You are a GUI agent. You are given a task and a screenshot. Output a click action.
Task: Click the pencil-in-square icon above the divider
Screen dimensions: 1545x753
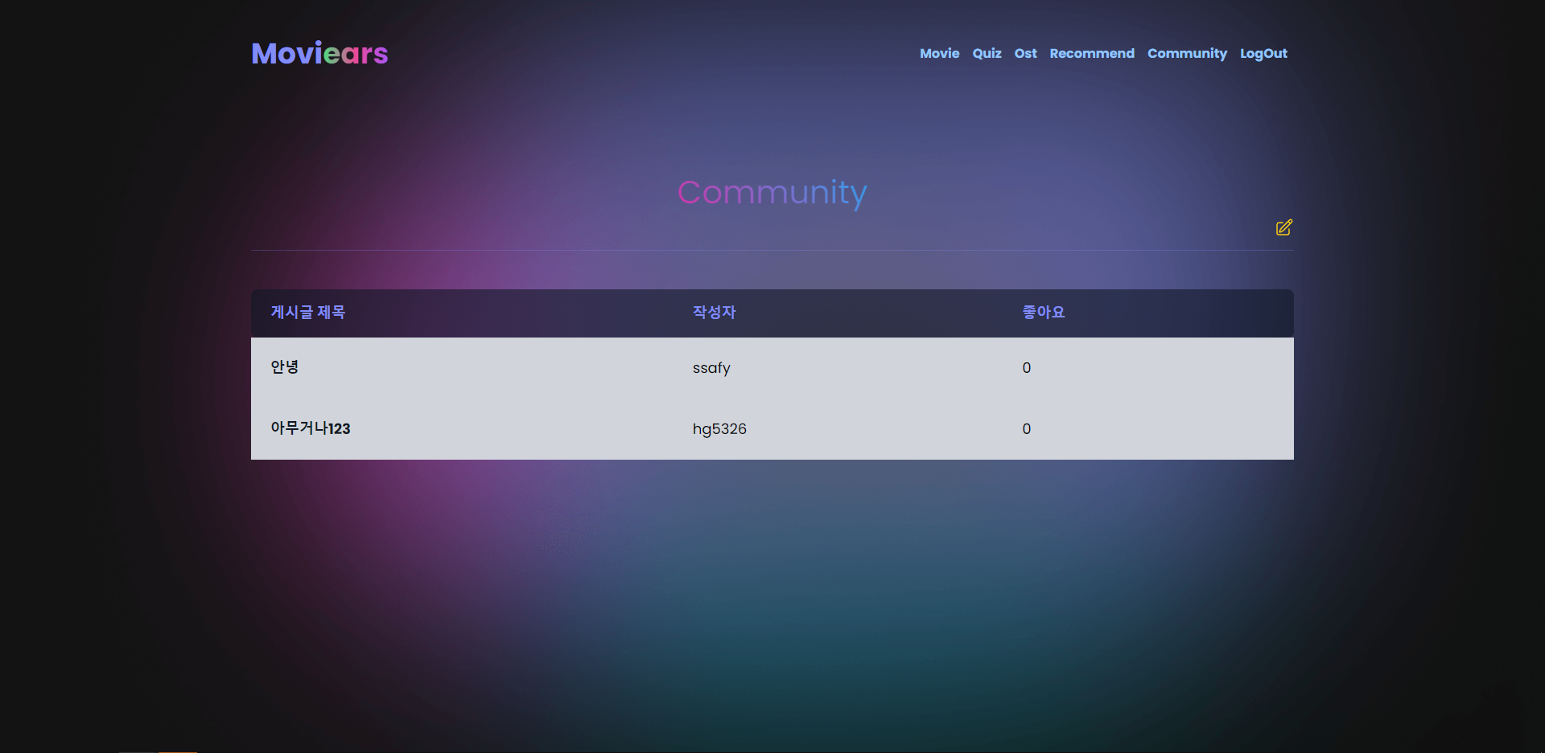pyautogui.click(x=1283, y=227)
